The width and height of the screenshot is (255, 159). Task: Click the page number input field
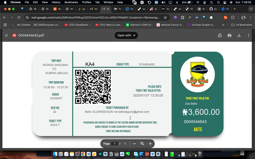[115, 144]
